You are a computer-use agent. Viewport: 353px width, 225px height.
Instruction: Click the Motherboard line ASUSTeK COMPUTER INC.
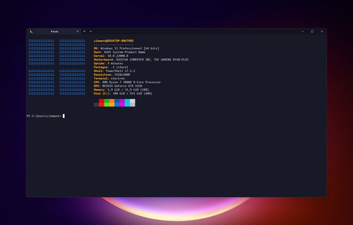coord(141,59)
